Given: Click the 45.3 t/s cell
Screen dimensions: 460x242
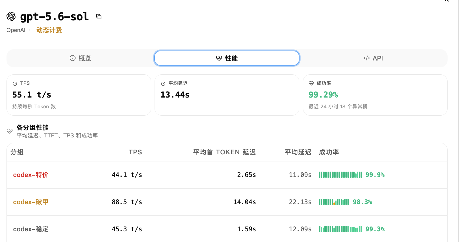Looking at the screenshot, I should point(127,229).
